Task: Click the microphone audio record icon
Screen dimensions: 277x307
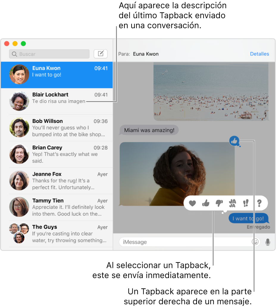Action: [268, 242]
